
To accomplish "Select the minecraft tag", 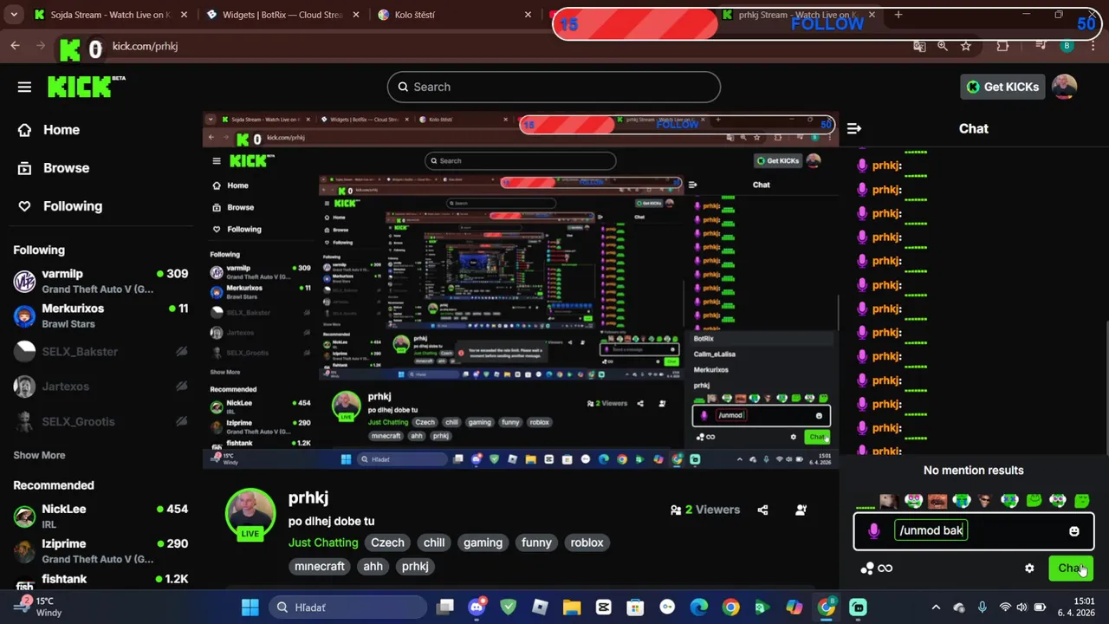I will (x=320, y=566).
